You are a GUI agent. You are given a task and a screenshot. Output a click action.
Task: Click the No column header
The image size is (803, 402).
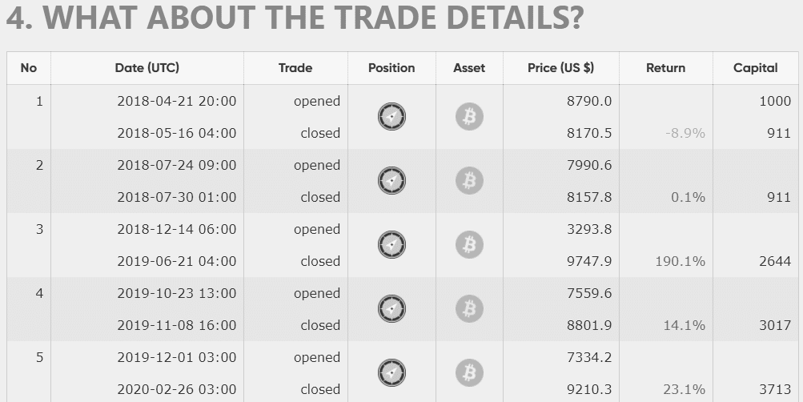point(29,68)
